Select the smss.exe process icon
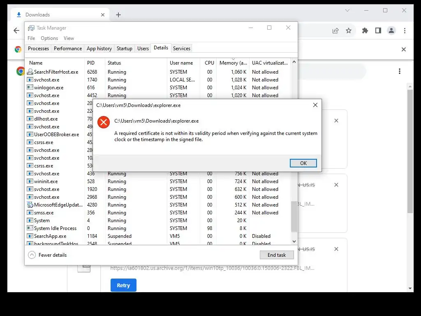 [30, 212]
